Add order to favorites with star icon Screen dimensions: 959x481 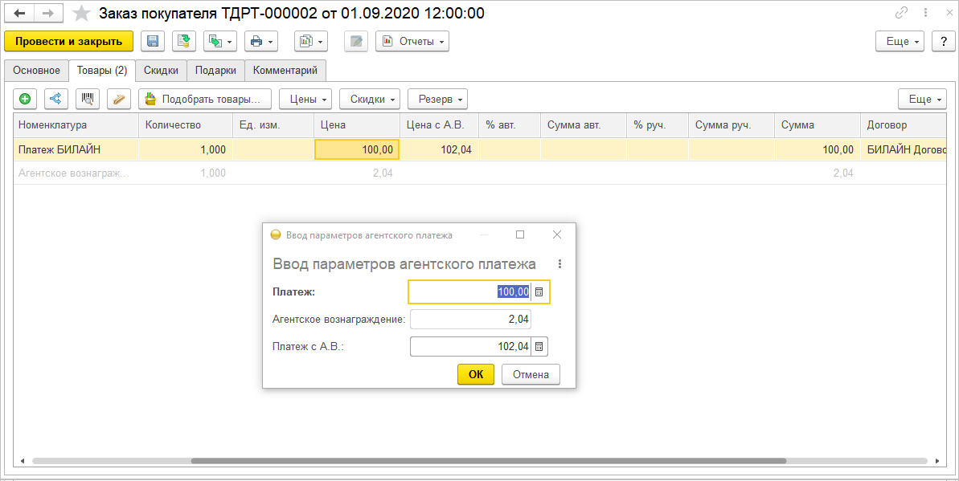point(81,13)
